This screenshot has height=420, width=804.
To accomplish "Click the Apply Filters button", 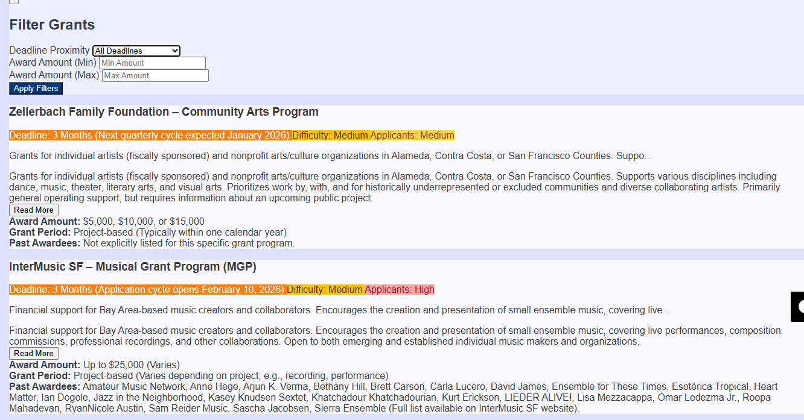I will pos(36,88).
